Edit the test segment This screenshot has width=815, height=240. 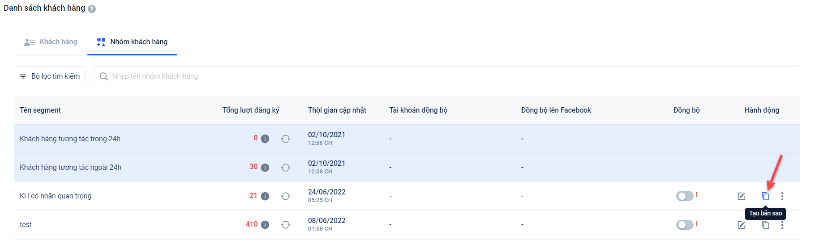pyautogui.click(x=742, y=225)
